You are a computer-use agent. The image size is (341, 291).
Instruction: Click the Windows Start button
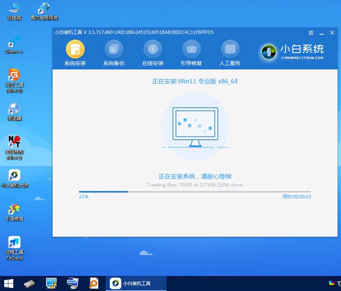9,282
